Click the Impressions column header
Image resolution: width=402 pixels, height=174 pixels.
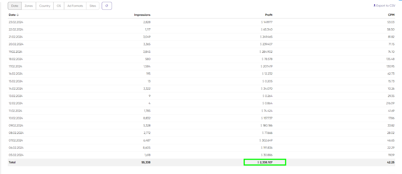point(142,15)
